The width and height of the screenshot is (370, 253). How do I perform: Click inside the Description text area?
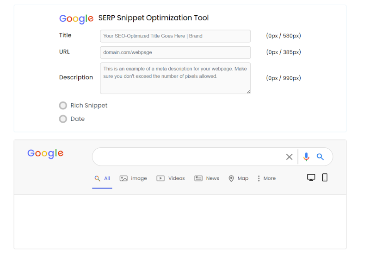tap(175, 78)
